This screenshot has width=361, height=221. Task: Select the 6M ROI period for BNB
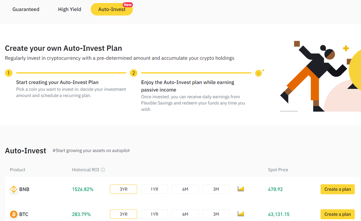185,189
